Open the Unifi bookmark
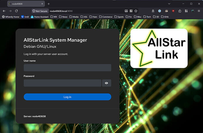The width and height of the screenshot is (203, 133). pos(25,17)
